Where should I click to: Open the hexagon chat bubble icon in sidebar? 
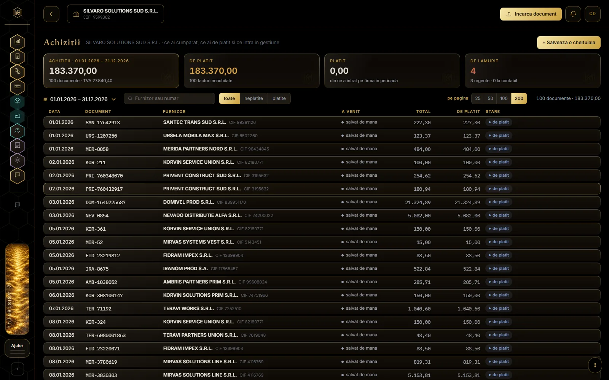click(x=18, y=175)
